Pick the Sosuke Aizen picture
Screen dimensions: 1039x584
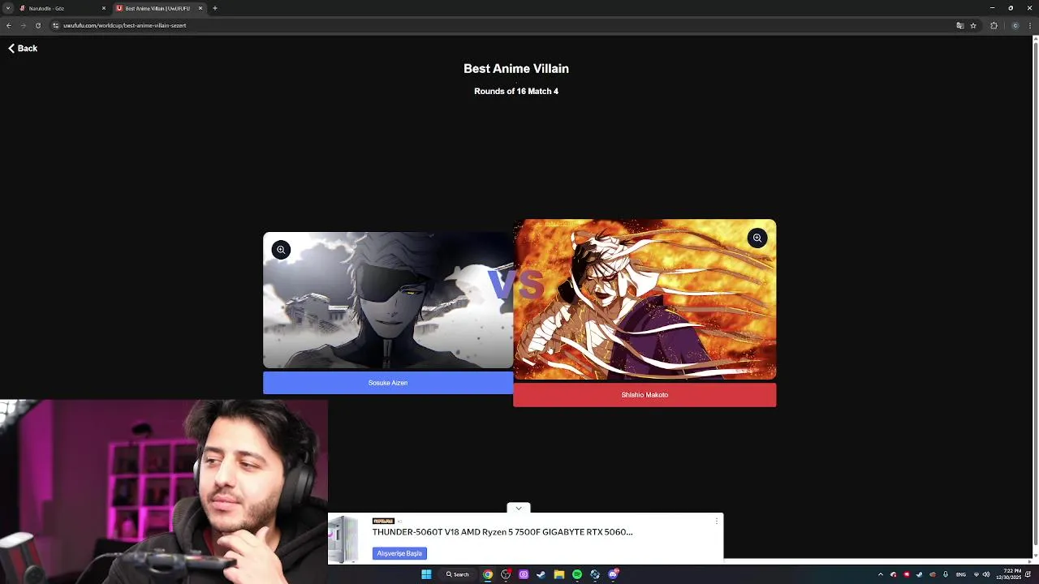[388, 300]
